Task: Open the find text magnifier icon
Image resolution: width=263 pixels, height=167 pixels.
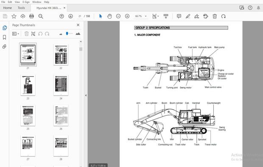Action: tap(41, 16)
